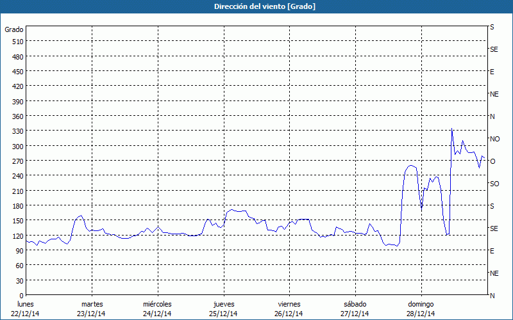Click the 30 tick label on the y-axis
The width and height of the screenshot is (513, 320).
(19, 281)
